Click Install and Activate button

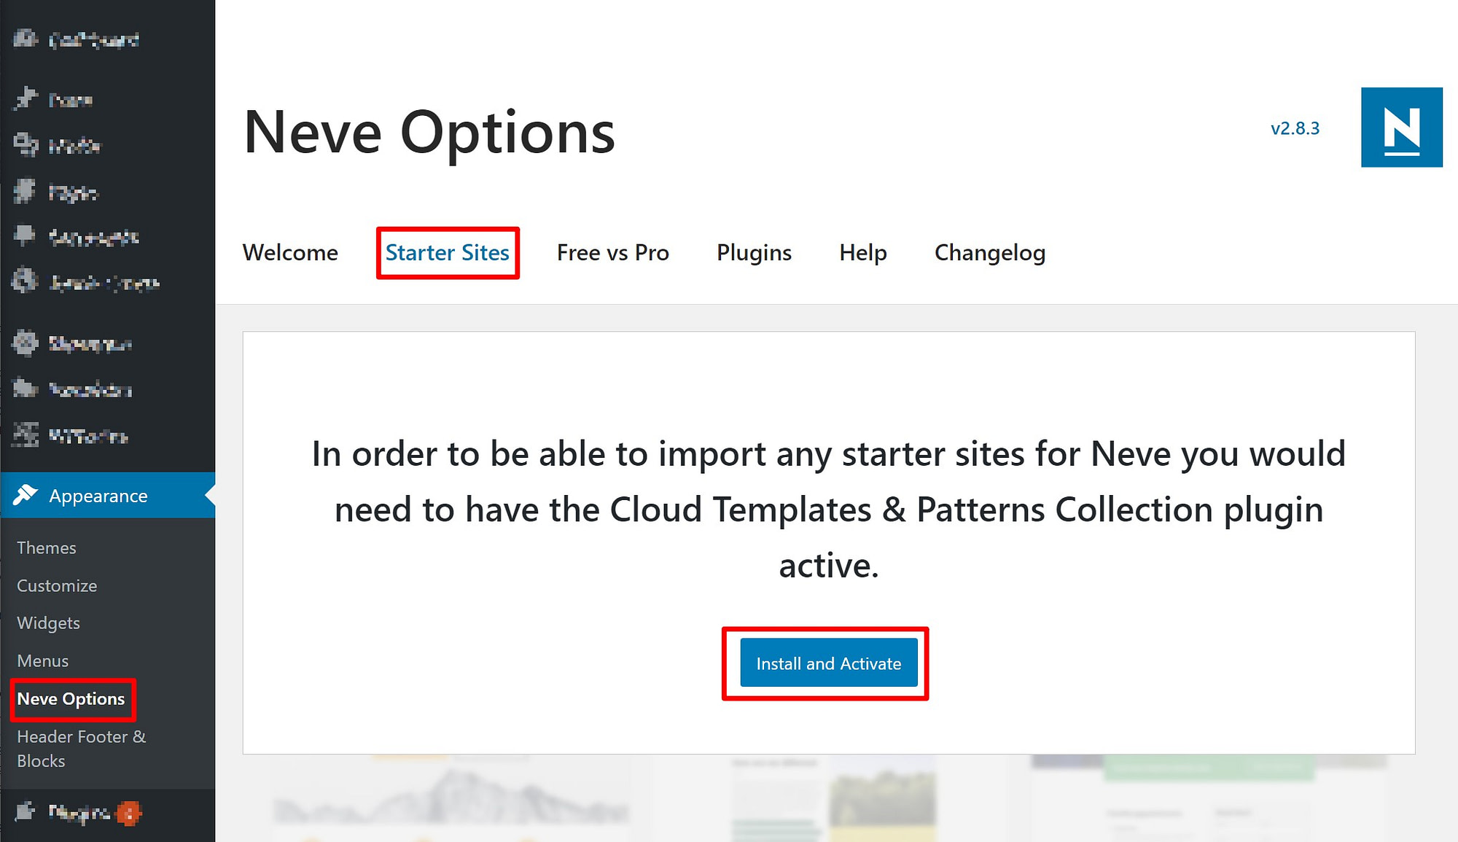click(827, 663)
